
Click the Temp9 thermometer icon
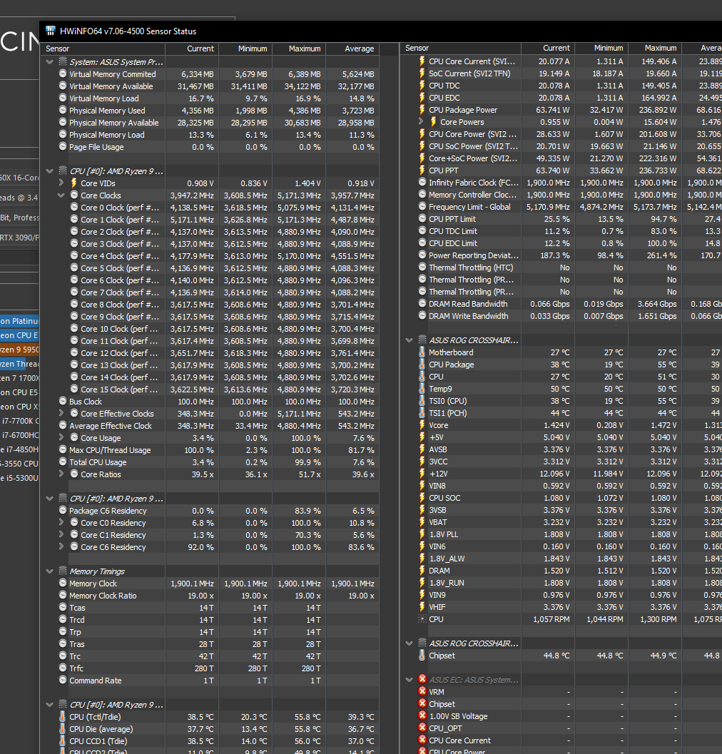tap(422, 389)
